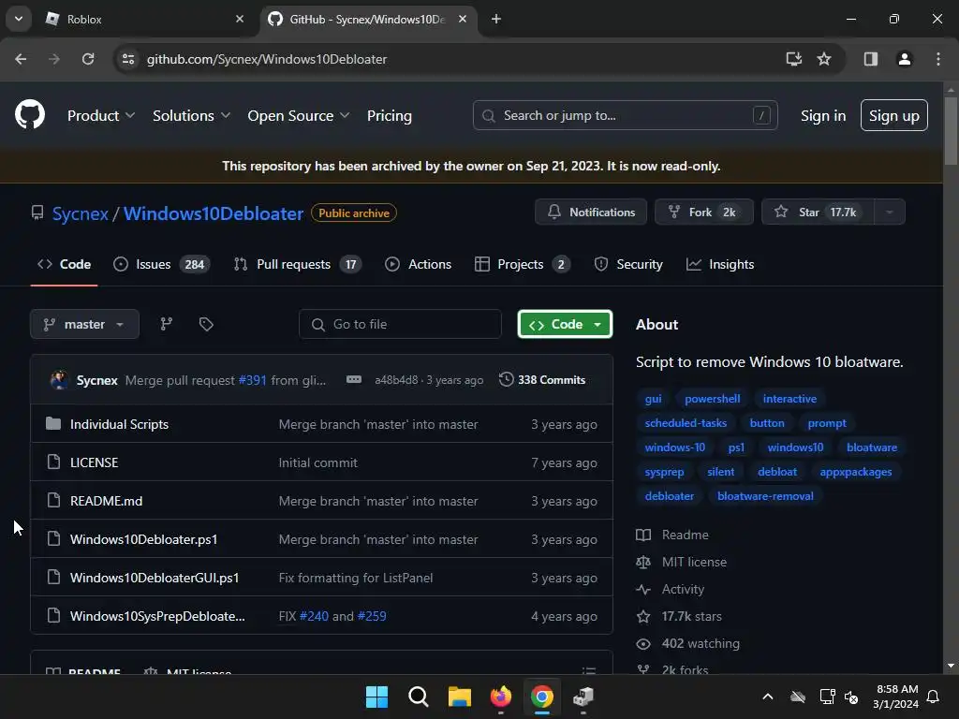Open the Chrome profile icon
Screen dimensions: 959x719
pos(905,59)
